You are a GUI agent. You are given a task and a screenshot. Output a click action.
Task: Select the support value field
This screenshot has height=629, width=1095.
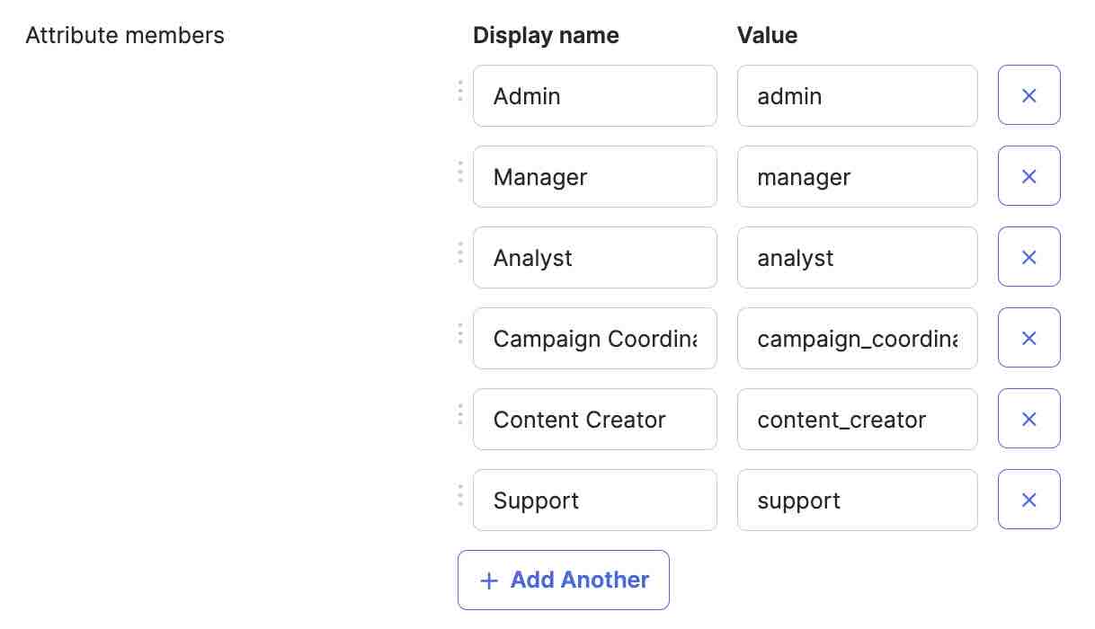click(x=857, y=500)
